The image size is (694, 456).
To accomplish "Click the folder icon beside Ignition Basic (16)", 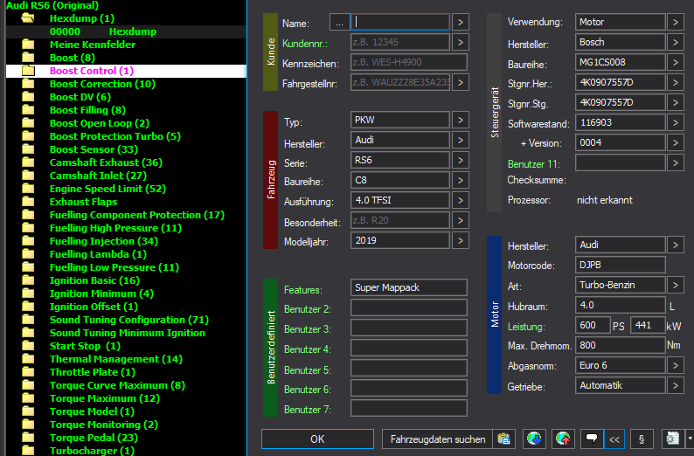I will (28, 280).
